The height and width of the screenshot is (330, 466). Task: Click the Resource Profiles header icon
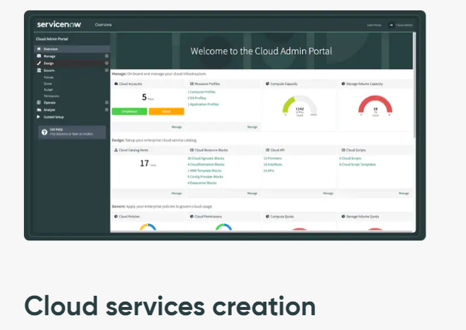point(192,84)
